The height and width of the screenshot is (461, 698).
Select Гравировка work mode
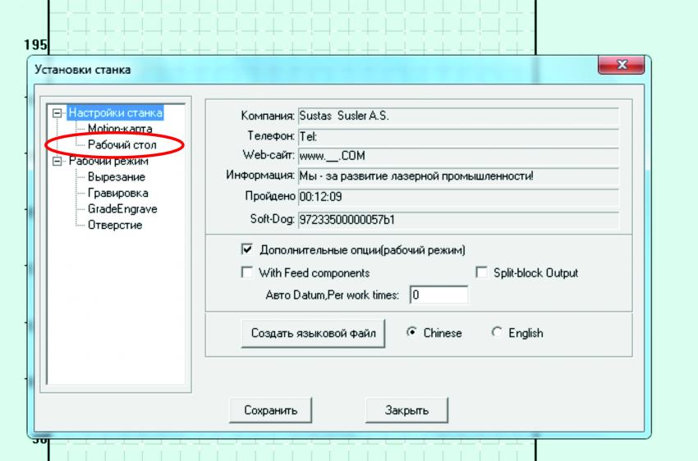[120, 193]
